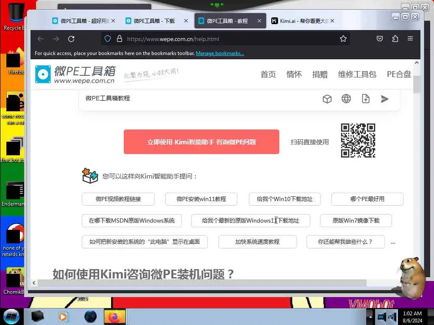The image size is (434, 325).
Task: Open the media player taskbar icon
Action: (x=63, y=317)
